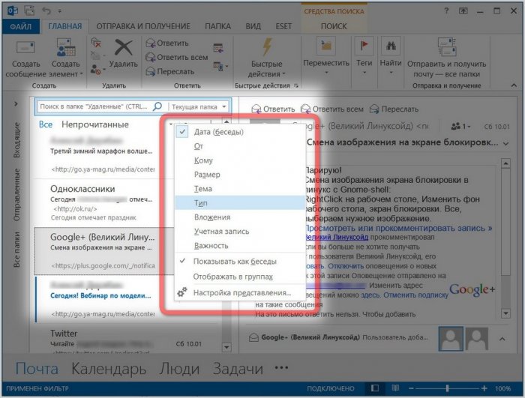Expand the message header chevron

[506, 143]
